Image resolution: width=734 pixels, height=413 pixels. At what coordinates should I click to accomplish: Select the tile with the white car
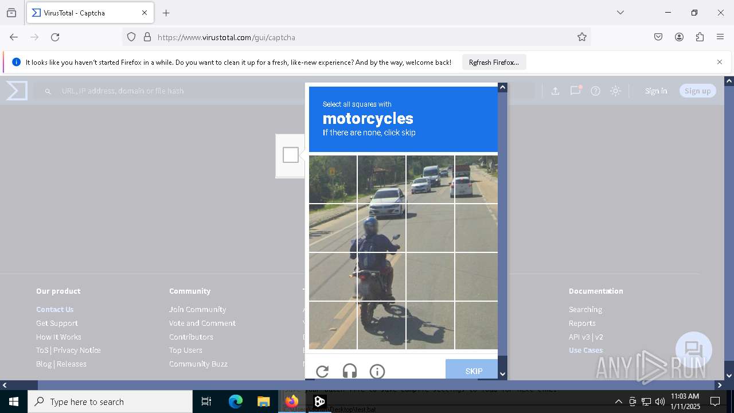pos(381,179)
